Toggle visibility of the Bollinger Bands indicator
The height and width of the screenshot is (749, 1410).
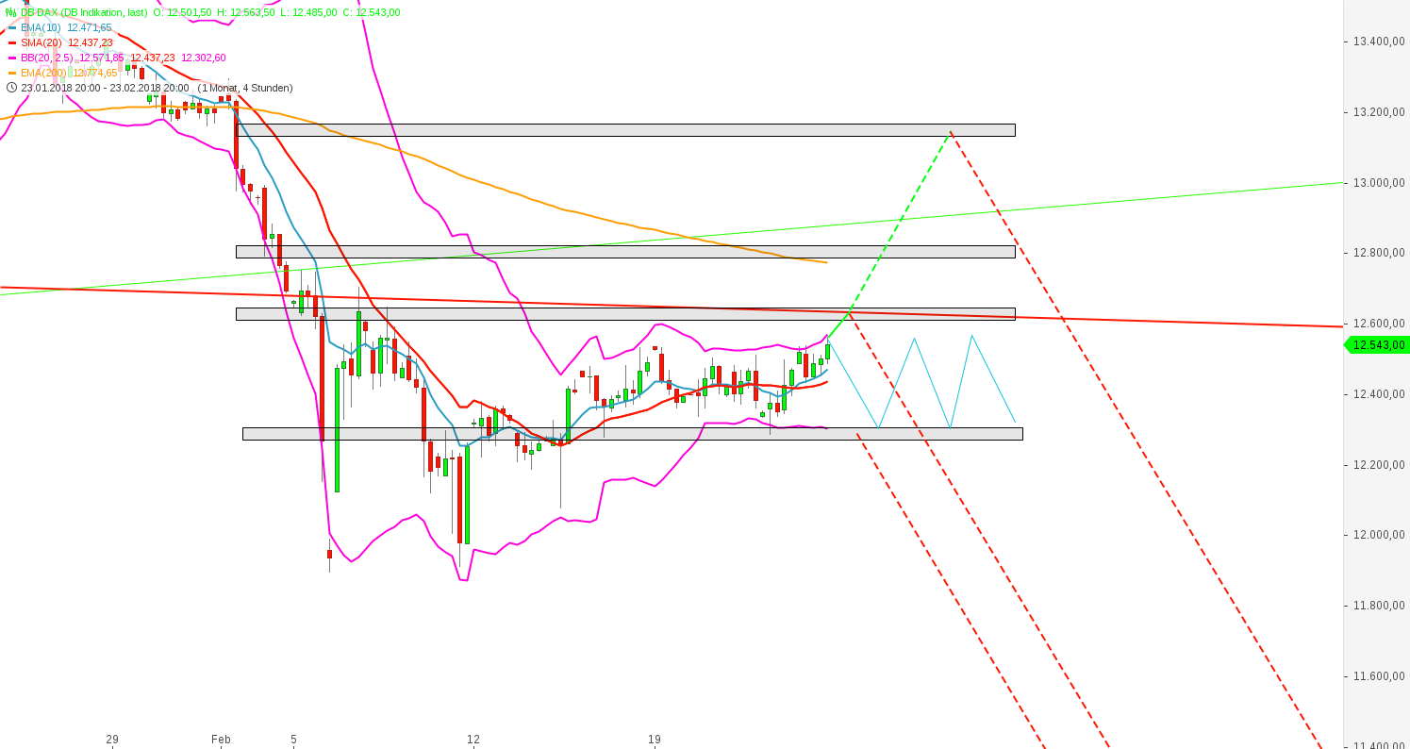click(12, 58)
